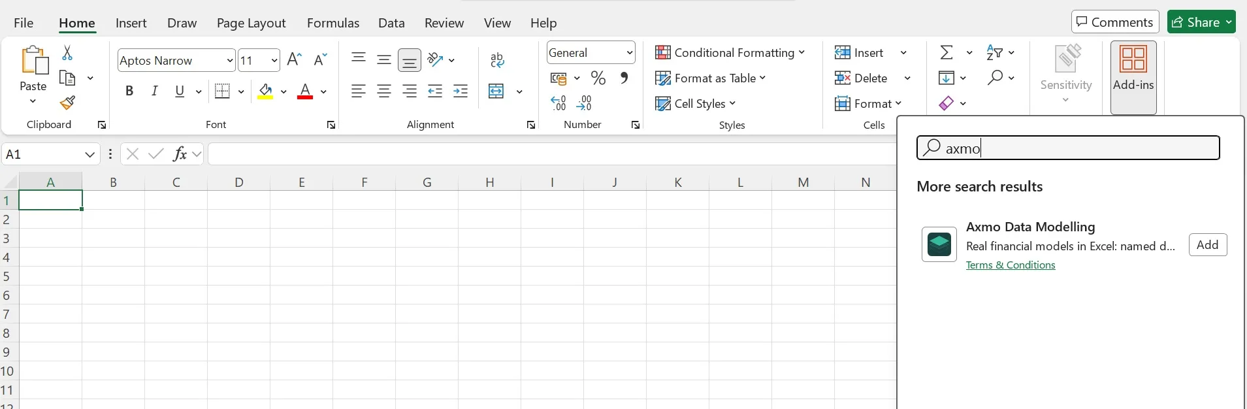The height and width of the screenshot is (409, 1247).
Task: Switch to the Page Layout tab
Action: (251, 23)
